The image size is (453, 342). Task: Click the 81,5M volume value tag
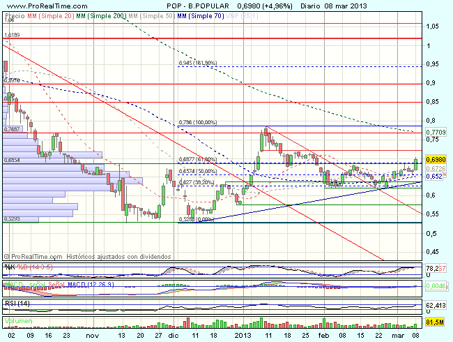pos(436,322)
